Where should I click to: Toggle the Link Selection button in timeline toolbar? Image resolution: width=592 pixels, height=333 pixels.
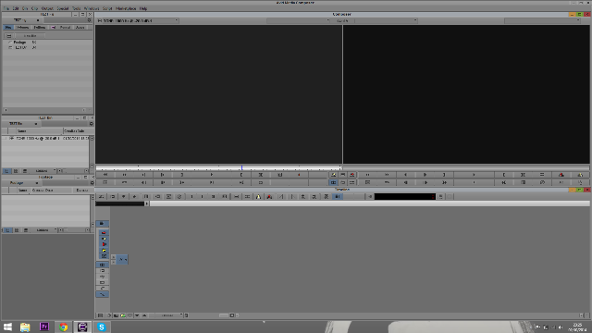[x=338, y=197]
